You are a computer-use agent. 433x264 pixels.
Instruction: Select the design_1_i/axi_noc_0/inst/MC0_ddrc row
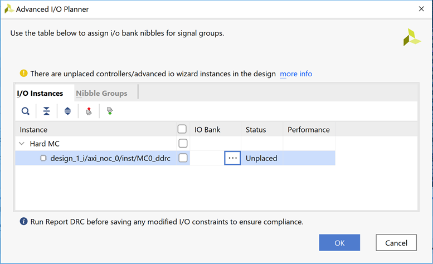(109, 158)
